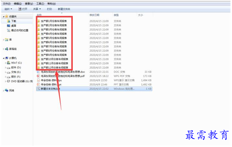This screenshot has height=147, width=232.
Task: Open the 共享 share dropdown
Action: click(x=37, y=9)
